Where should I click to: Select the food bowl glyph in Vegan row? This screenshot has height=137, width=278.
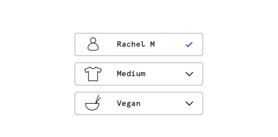pos(93,103)
